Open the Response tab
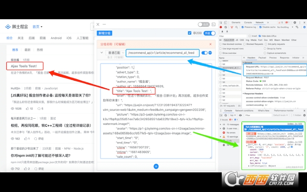Image resolution: width=307 pixels, height=192 pixels. tap(284, 58)
